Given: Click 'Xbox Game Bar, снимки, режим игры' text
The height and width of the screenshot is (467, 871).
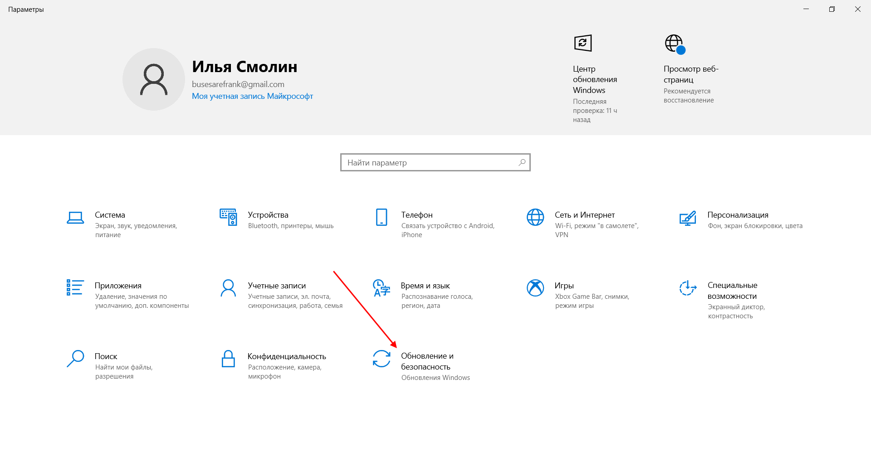Looking at the screenshot, I should click(x=592, y=301).
